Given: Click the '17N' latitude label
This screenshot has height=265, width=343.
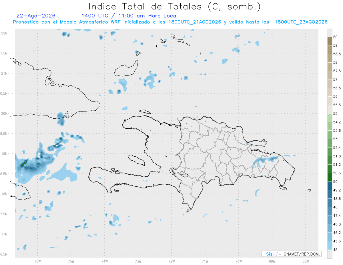Looking at the screenshot, I should [x=5, y=234].
